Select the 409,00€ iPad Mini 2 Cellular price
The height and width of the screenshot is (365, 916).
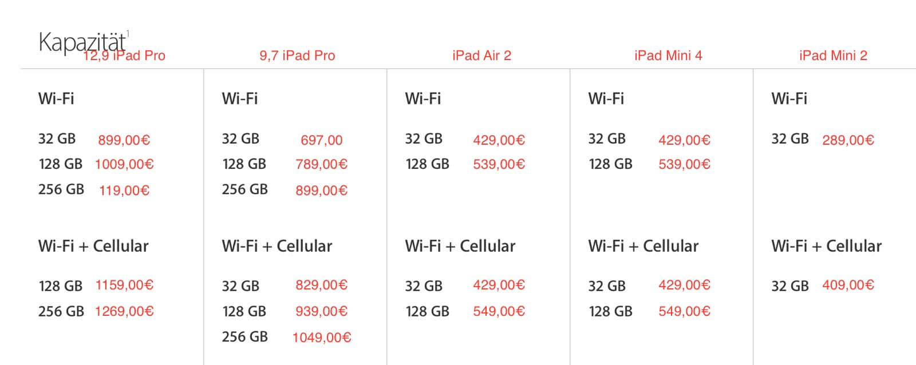848,285
